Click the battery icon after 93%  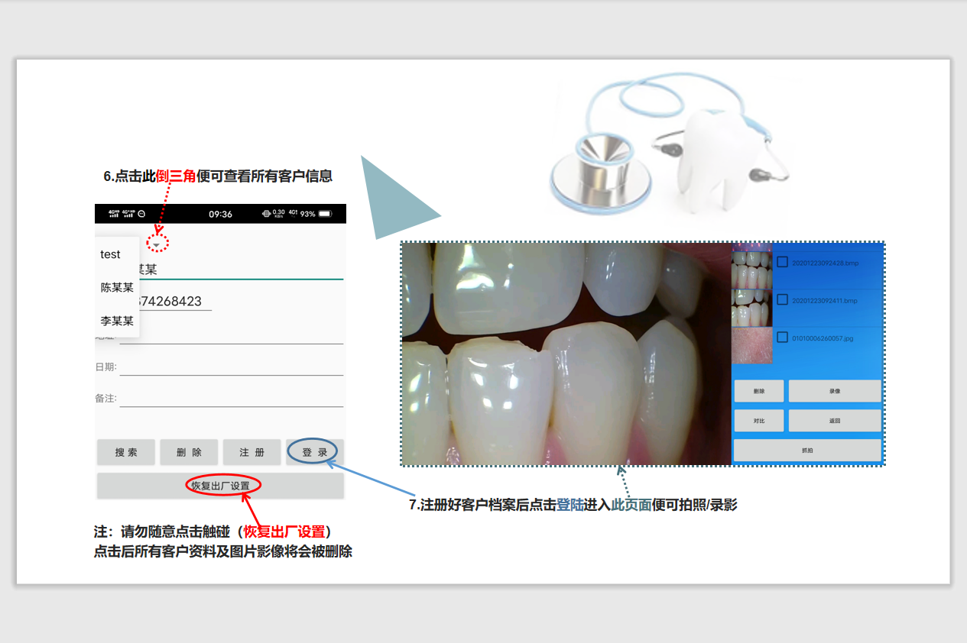pos(326,214)
